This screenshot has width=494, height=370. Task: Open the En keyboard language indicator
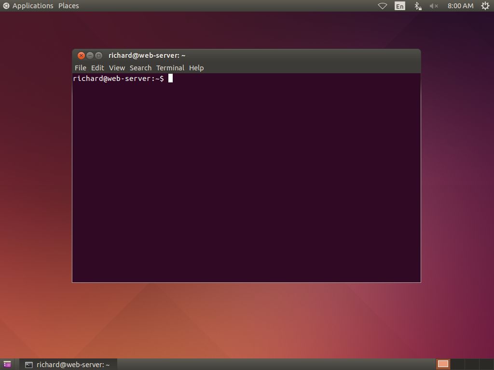coord(399,6)
